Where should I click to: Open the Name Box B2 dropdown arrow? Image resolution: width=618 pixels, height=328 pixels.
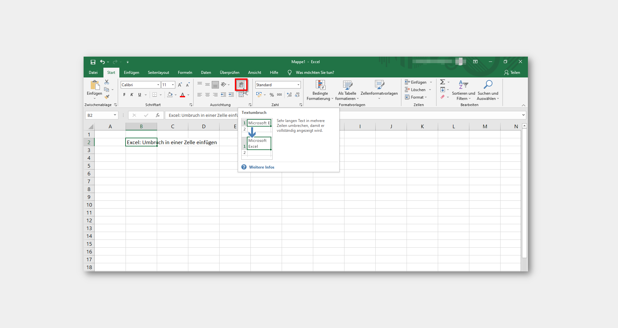point(115,115)
